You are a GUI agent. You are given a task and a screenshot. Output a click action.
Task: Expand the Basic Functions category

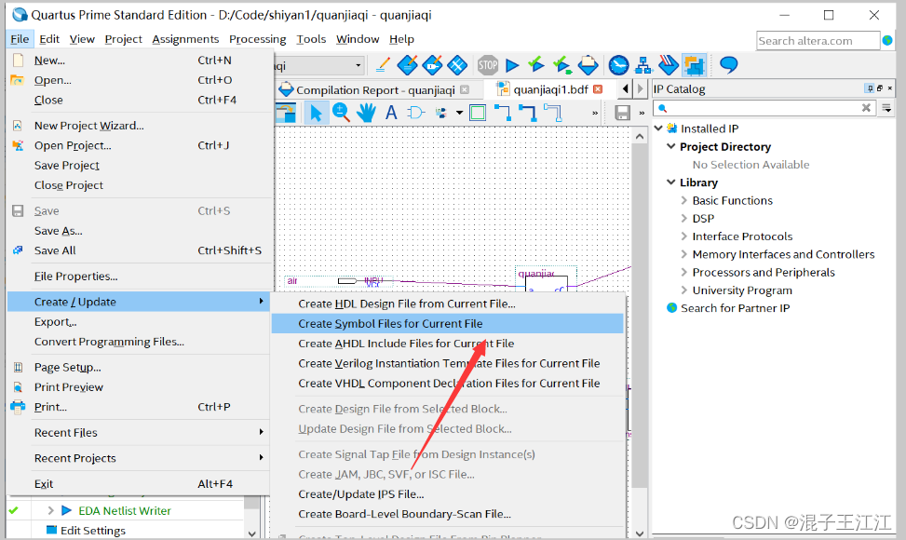tap(684, 200)
